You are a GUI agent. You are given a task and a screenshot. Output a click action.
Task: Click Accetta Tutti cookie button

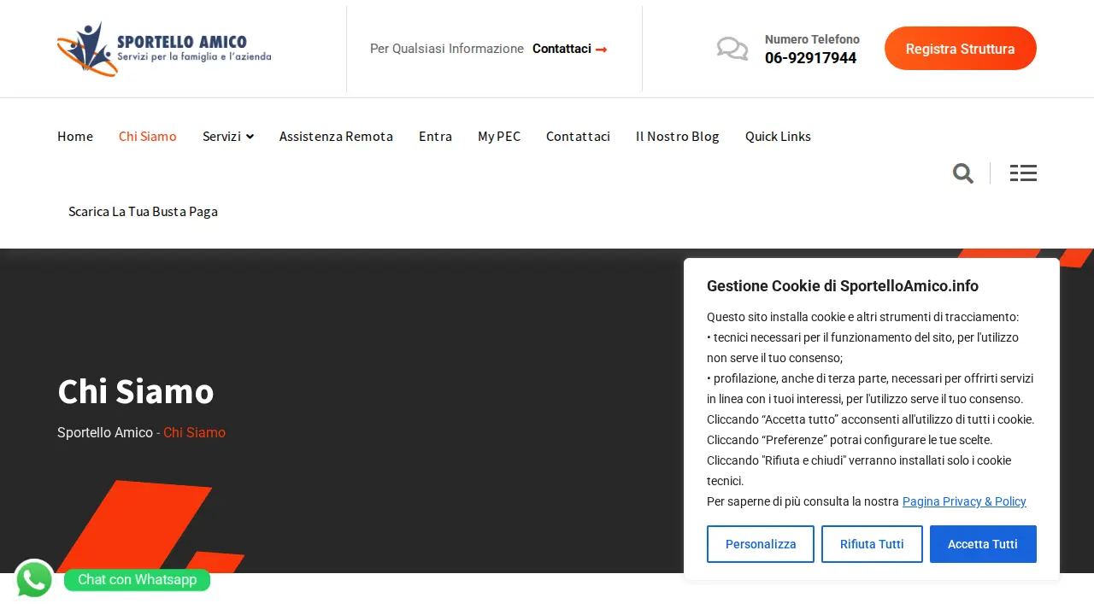(x=983, y=544)
